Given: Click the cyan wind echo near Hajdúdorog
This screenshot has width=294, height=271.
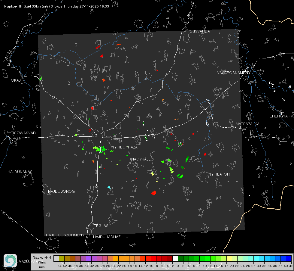Looking at the screenshot, I should [109, 187].
